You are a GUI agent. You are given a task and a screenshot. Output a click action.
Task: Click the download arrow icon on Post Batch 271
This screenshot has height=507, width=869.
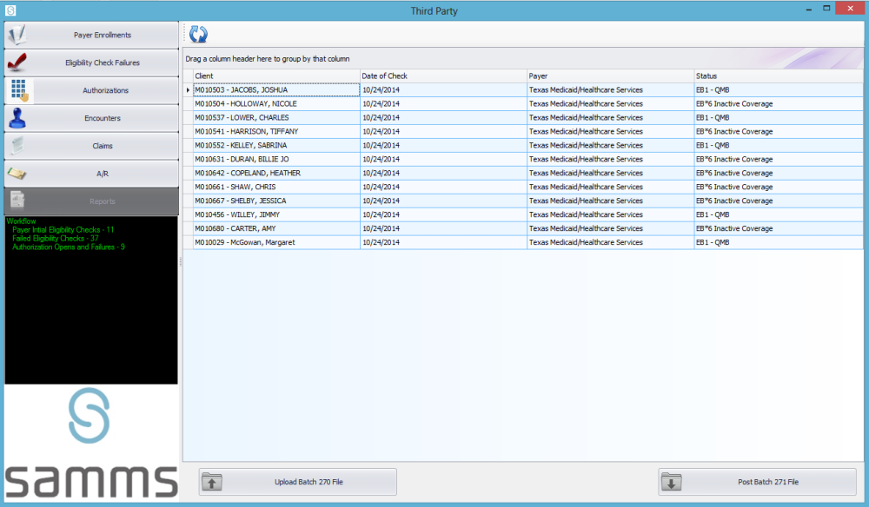671,482
